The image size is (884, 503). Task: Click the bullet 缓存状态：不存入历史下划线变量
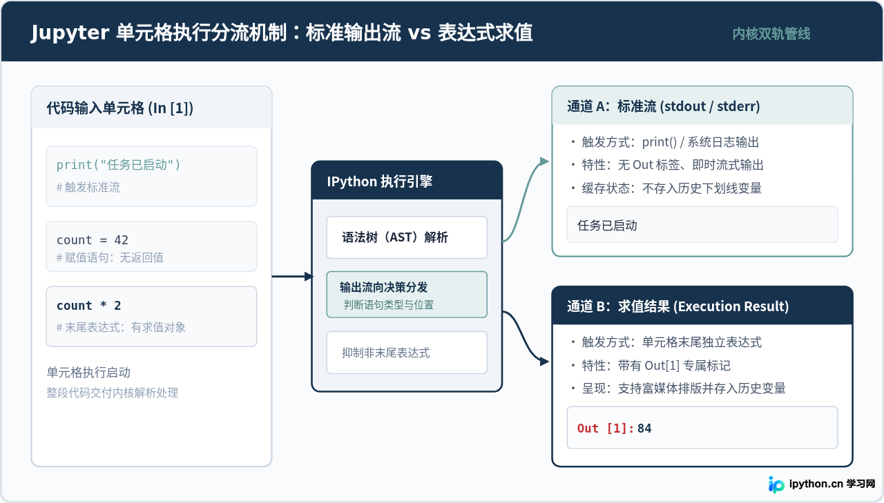point(665,188)
